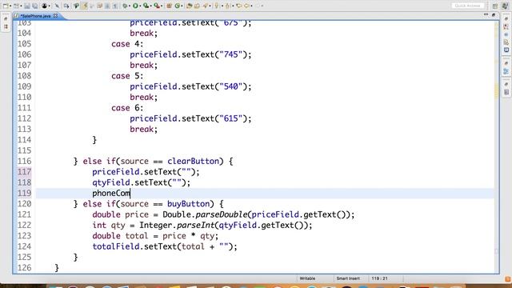Click line number 119 in the gutter
This screenshot has width=512, height=288.
(x=24, y=193)
